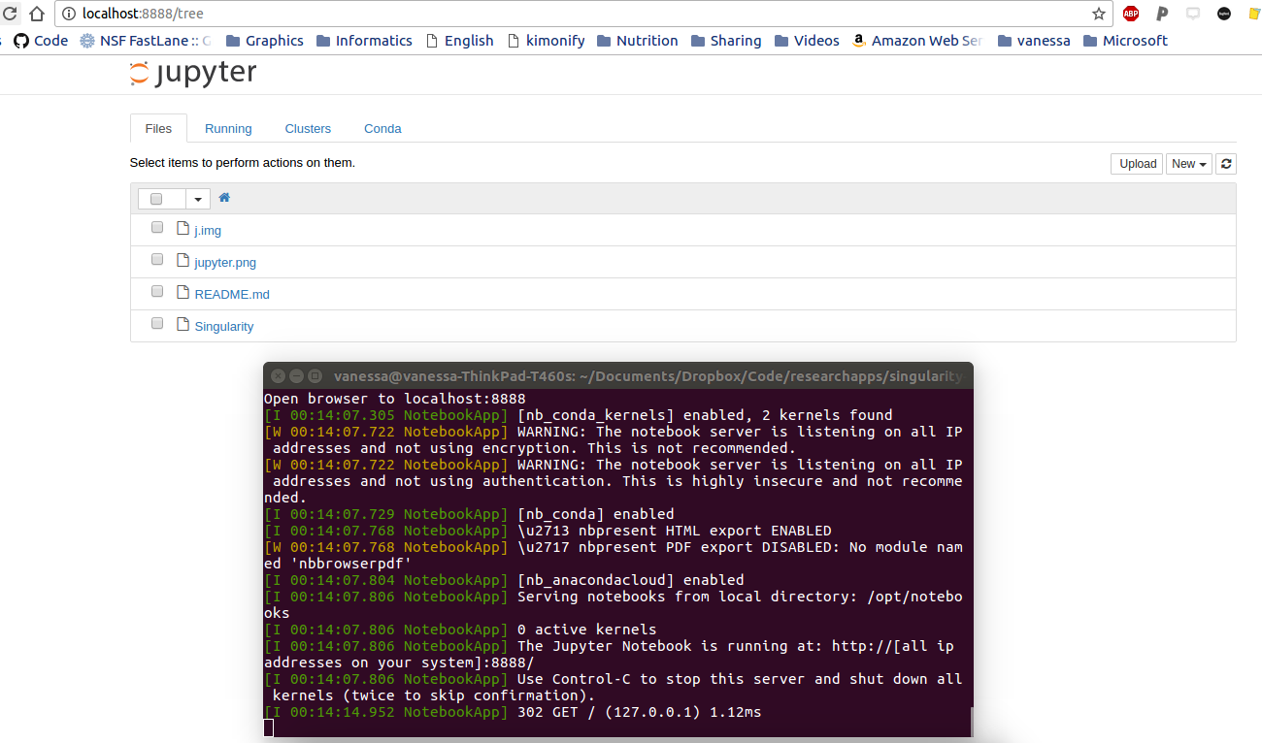Open the Adblock Plus extension icon

(1130, 14)
